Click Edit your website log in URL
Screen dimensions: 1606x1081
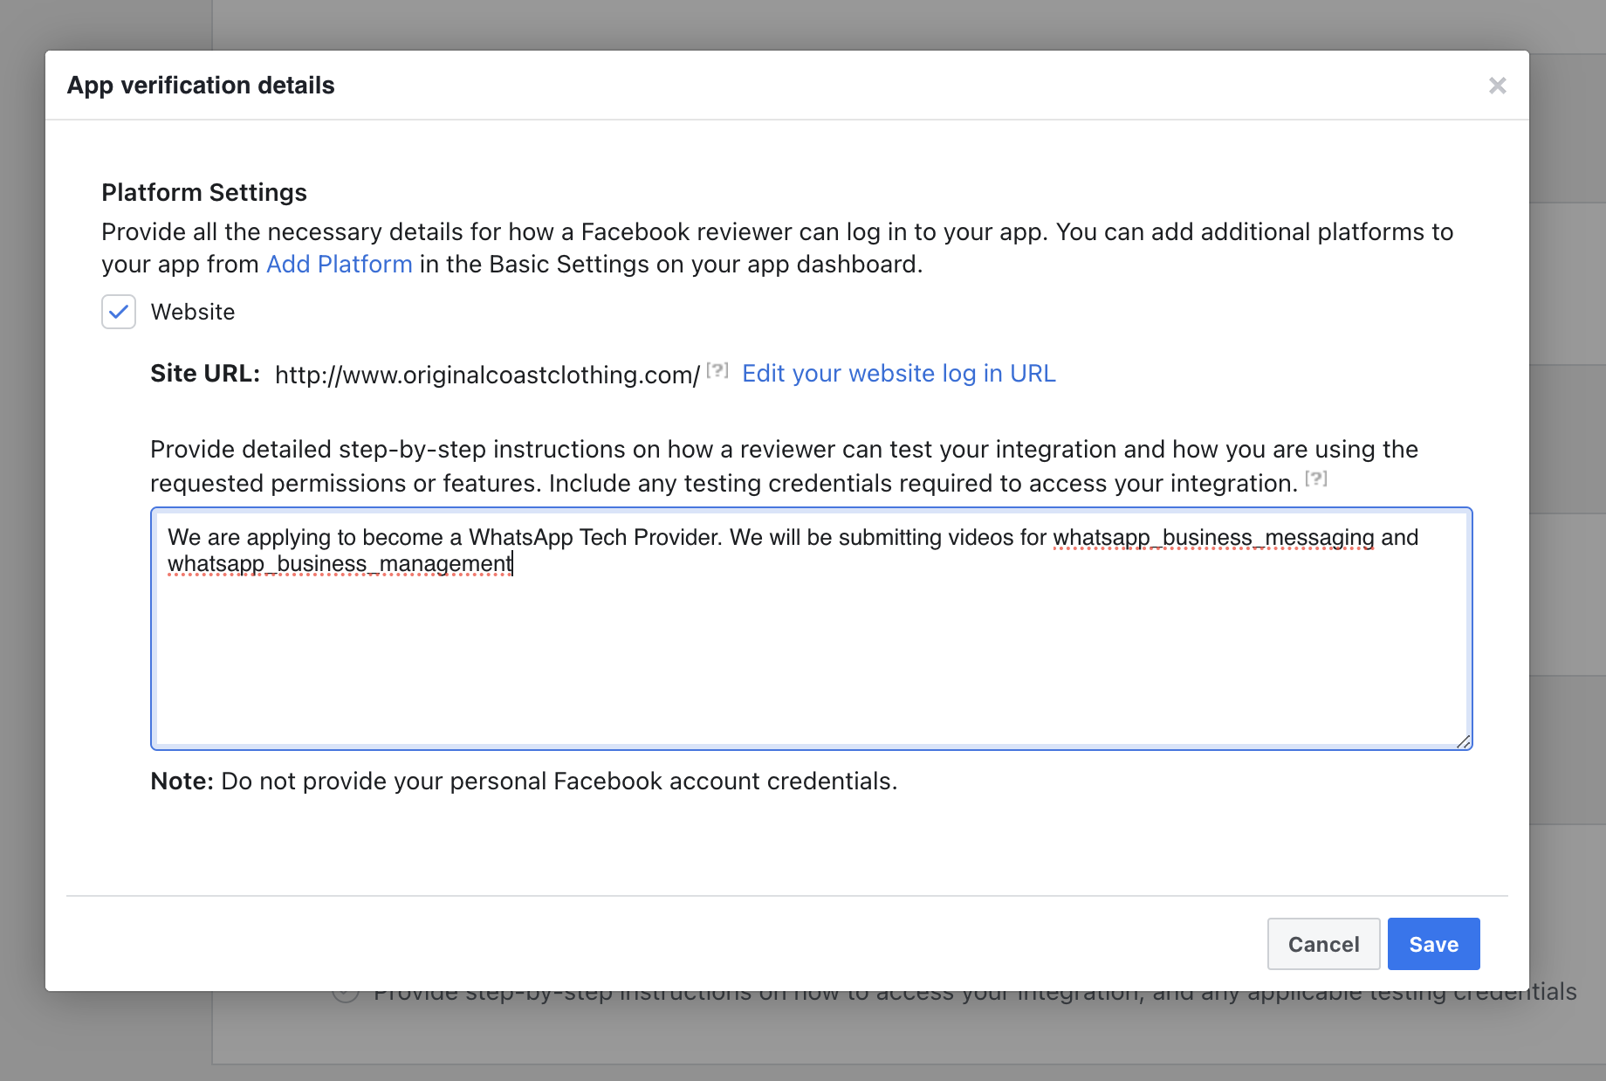click(898, 374)
